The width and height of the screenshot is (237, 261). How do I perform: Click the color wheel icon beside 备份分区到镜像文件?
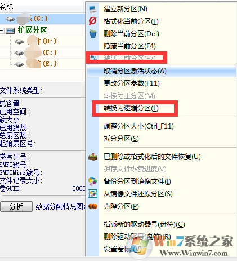pos(93,182)
